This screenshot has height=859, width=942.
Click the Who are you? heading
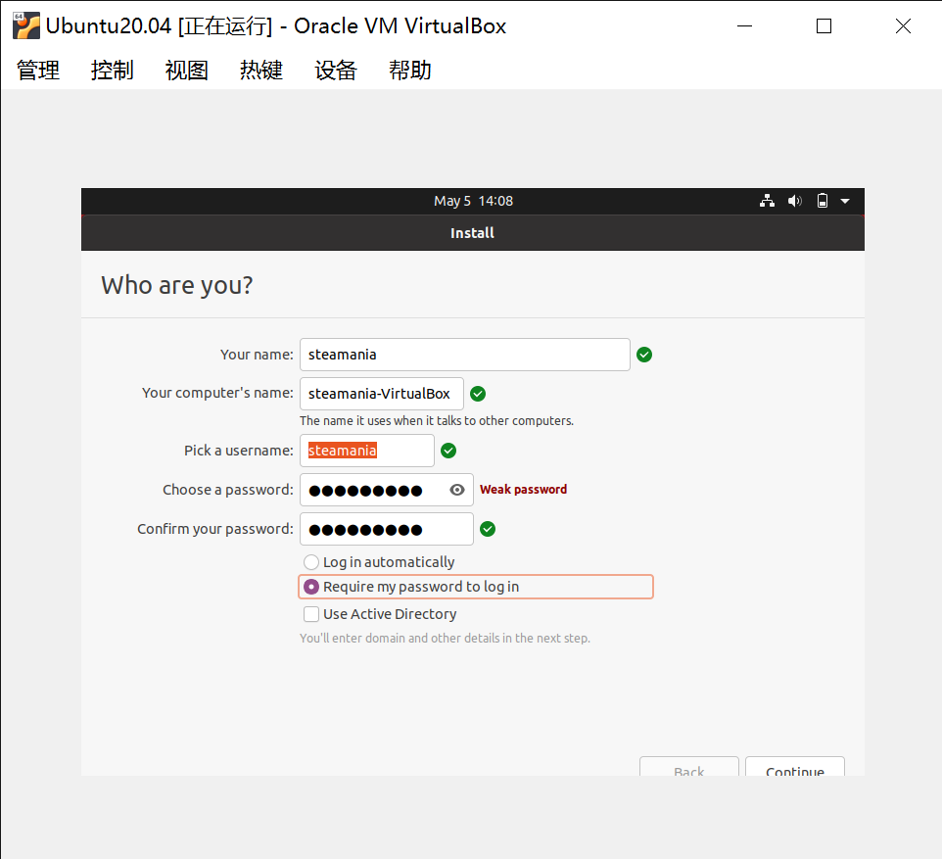(177, 286)
